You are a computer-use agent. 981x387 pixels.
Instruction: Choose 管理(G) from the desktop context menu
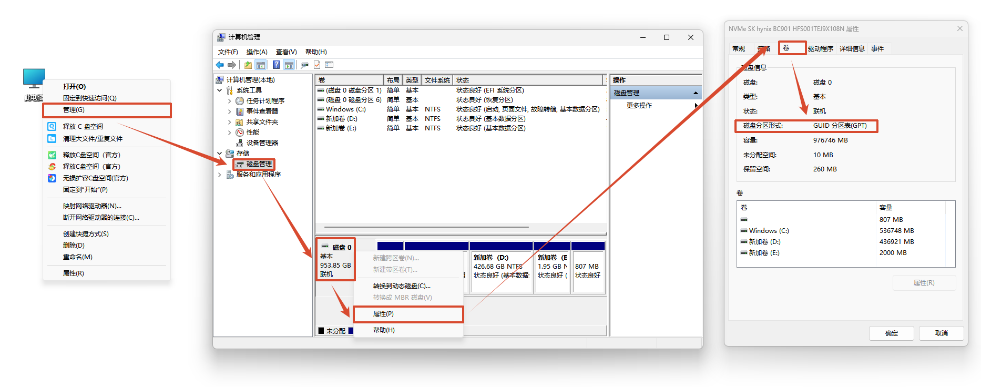(107, 110)
